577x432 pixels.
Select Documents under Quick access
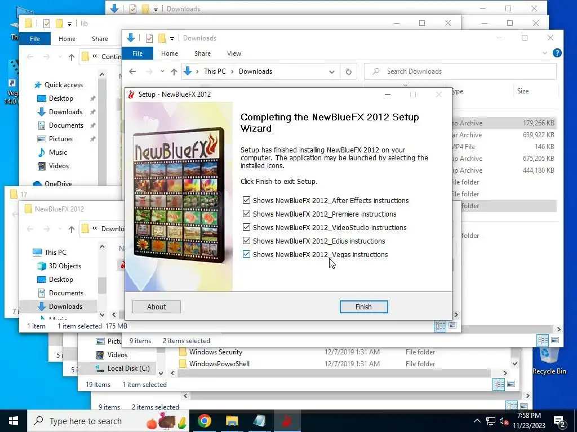click(x=66, y=125)
